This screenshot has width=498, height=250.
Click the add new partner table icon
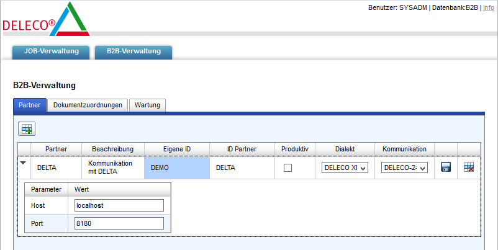(27, 129)
